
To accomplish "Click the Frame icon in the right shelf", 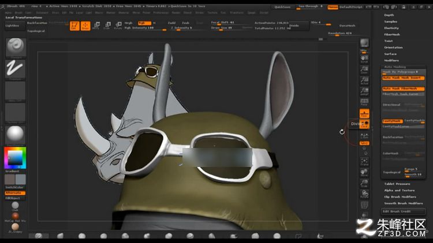I will (x=364, y=162).
